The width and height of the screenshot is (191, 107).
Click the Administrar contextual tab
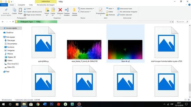46,1
